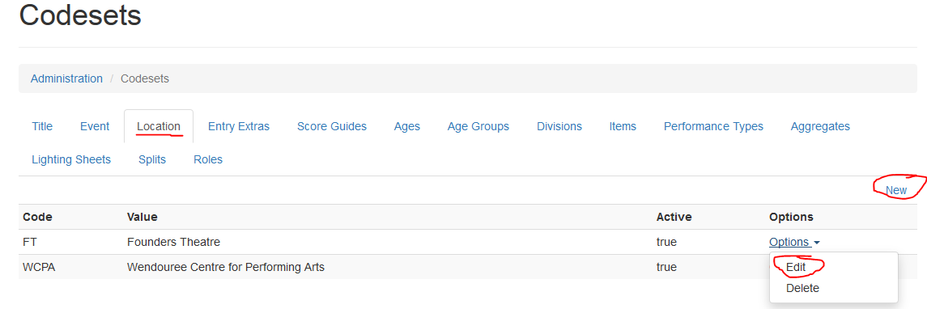Click the Codesets page heading
Screen dimensions: 927x309
tap(80, 15)
